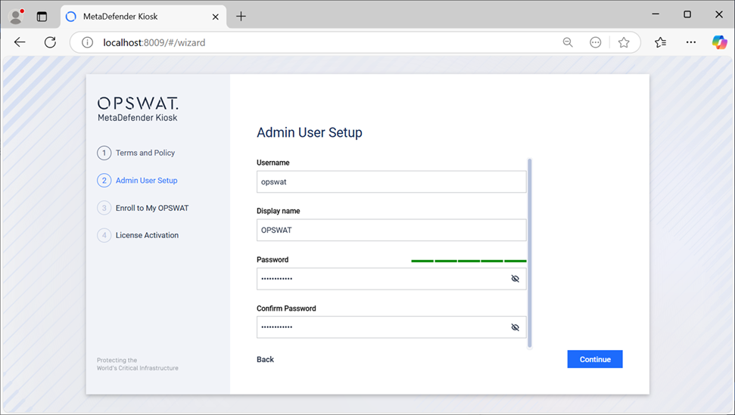Open the Copilot sidebar icon
735x415 pixels.
coord(719,42)
